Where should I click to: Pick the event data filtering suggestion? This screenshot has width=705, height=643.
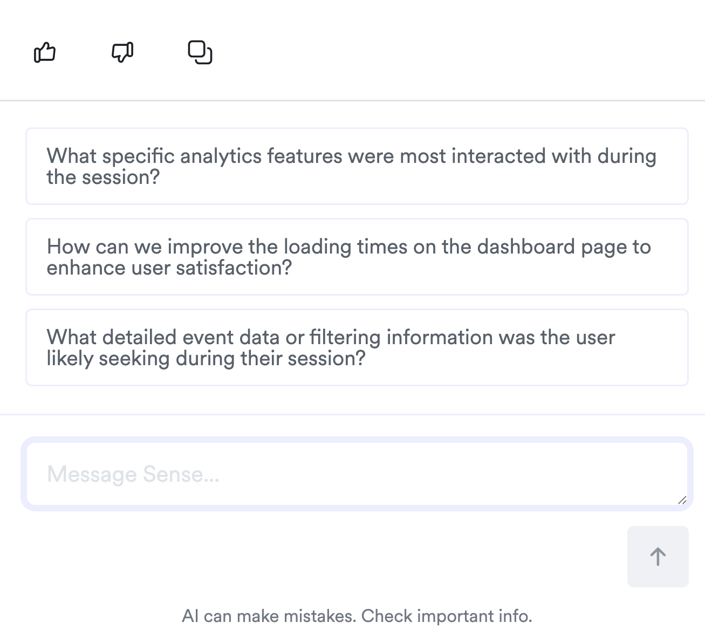point(357,347)
